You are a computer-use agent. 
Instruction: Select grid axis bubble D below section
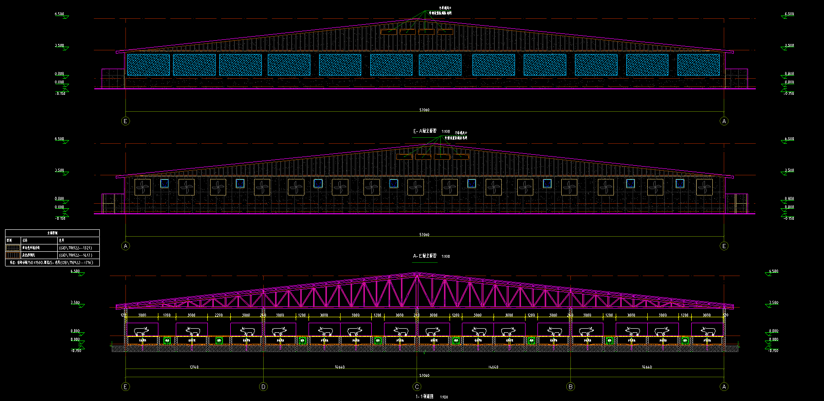pyautogui.click(x=263, y=387)
